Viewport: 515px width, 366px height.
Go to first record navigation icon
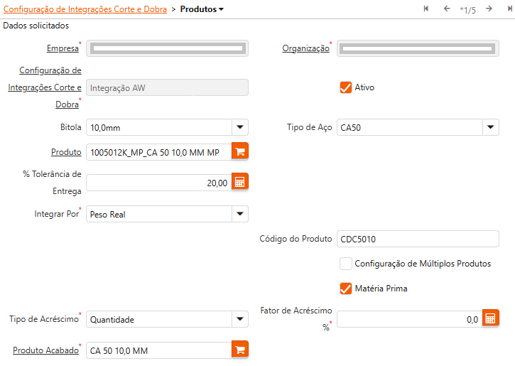(426, 9)
